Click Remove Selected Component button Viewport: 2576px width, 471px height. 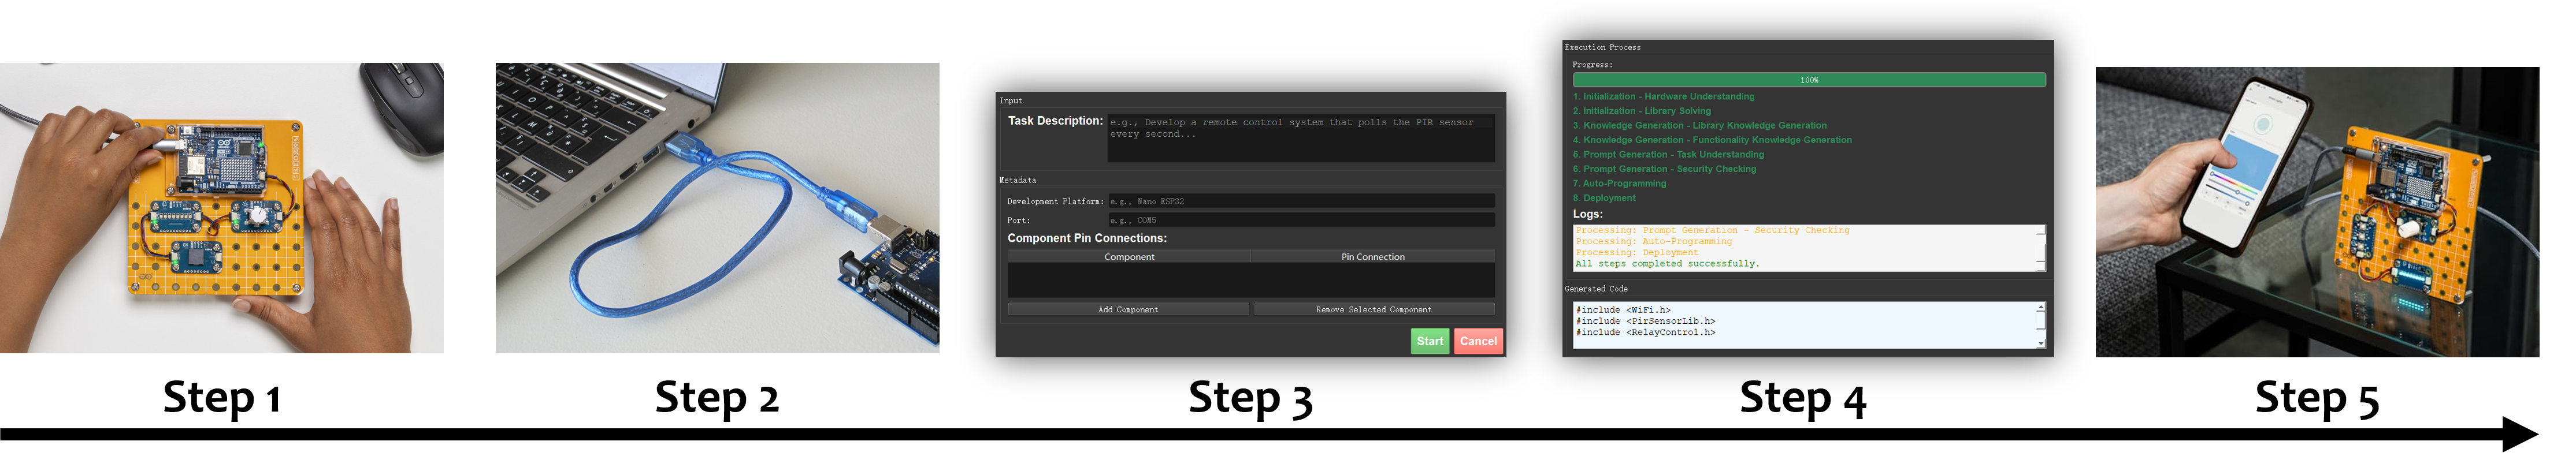click(1373, 309)
